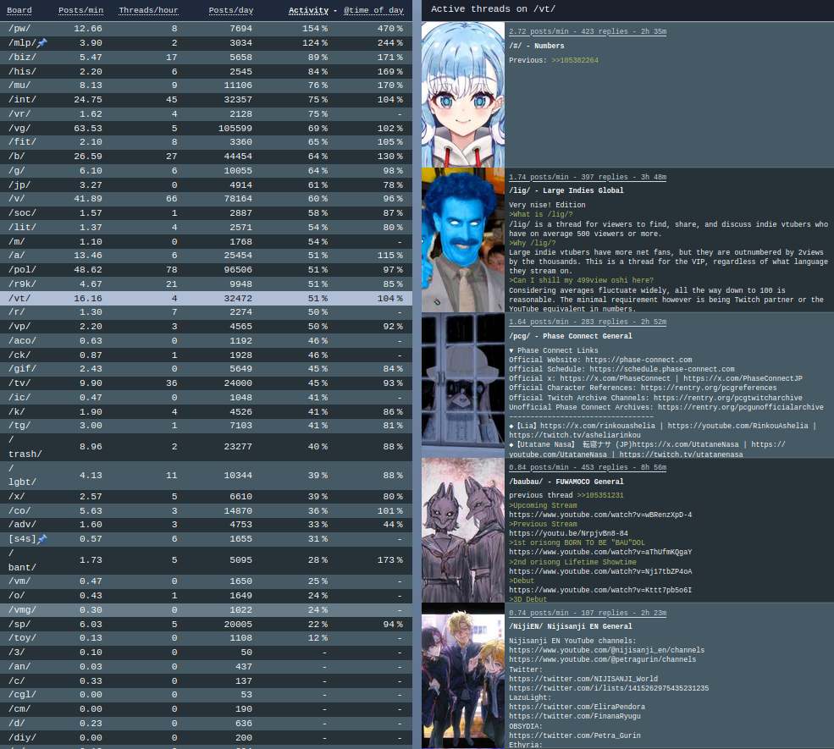This screenshot has height=749, width=834.
Task: Sort table by Posts/min header
Action: coord(80,10)
